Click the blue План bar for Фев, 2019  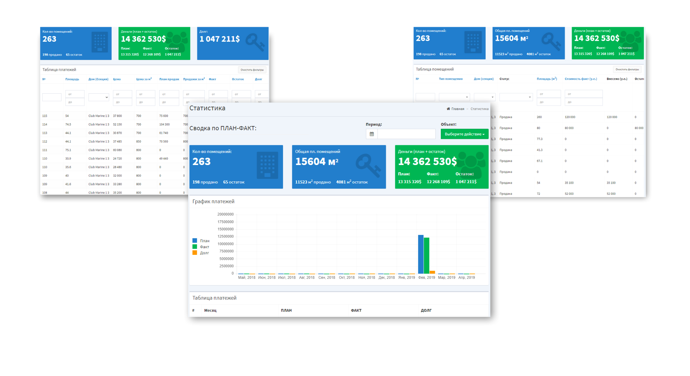421,254
